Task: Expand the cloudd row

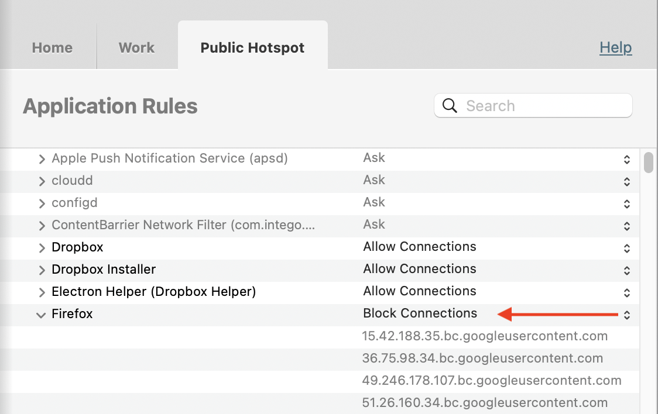Action: 42,181
